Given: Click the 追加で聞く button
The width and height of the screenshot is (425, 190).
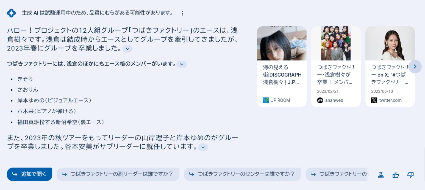Looking at the screenshot, I should pyautogui.click(x=30, y=174).
